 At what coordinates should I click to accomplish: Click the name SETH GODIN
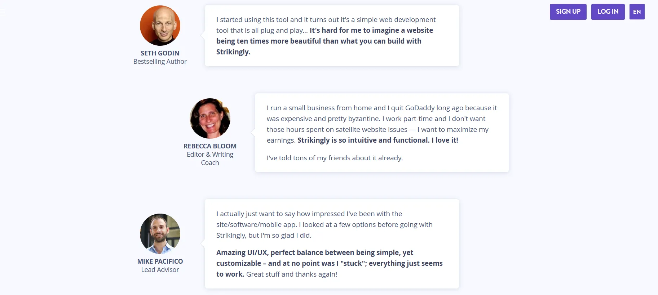(160, 53)
